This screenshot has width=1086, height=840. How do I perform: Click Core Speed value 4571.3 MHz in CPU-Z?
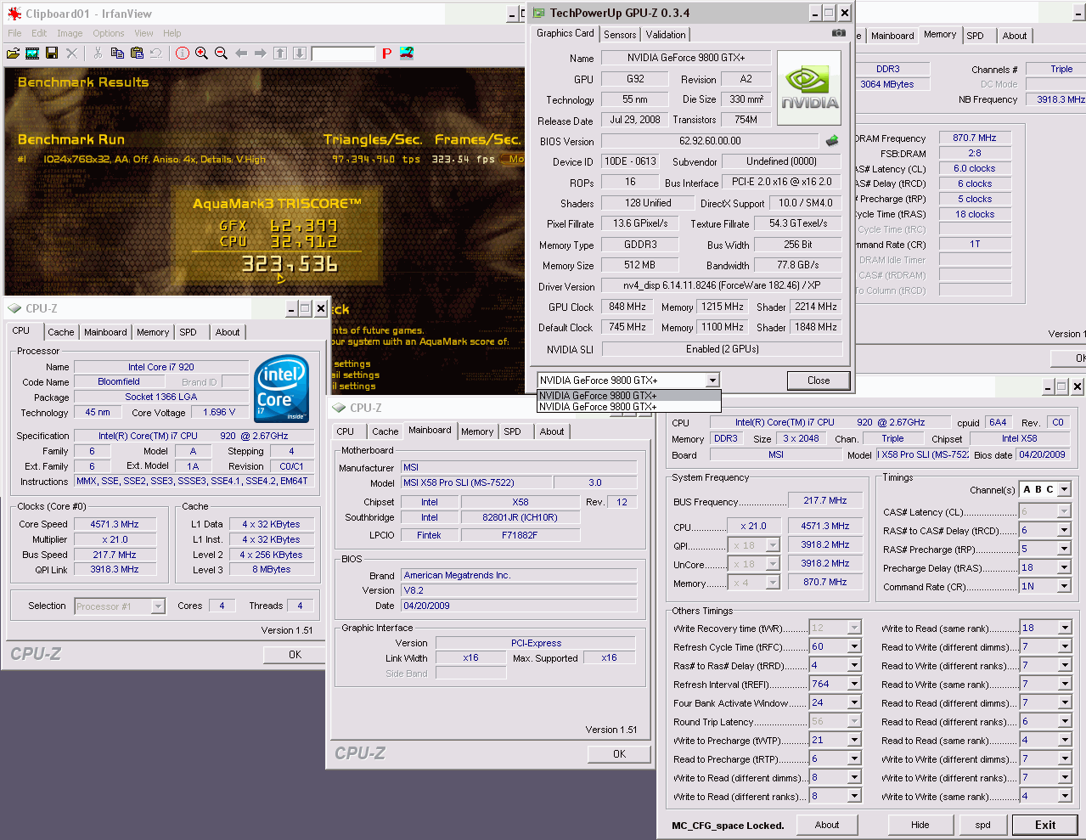(115, 524)
